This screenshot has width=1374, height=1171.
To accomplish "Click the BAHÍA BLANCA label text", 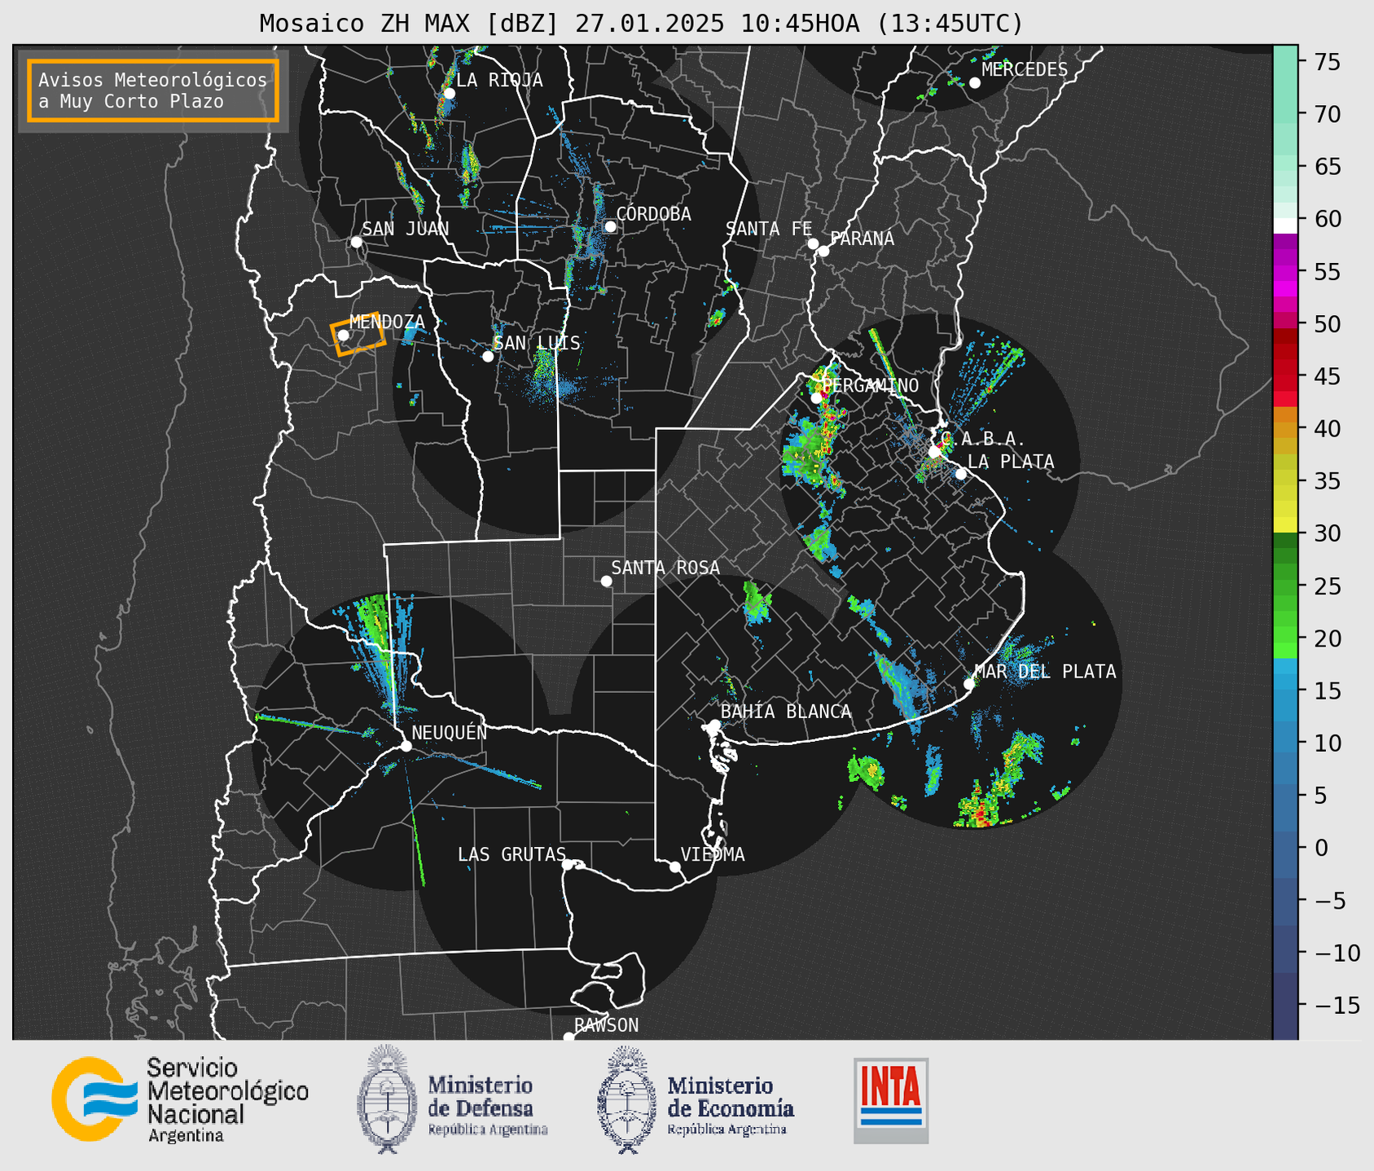I will 786,712.
